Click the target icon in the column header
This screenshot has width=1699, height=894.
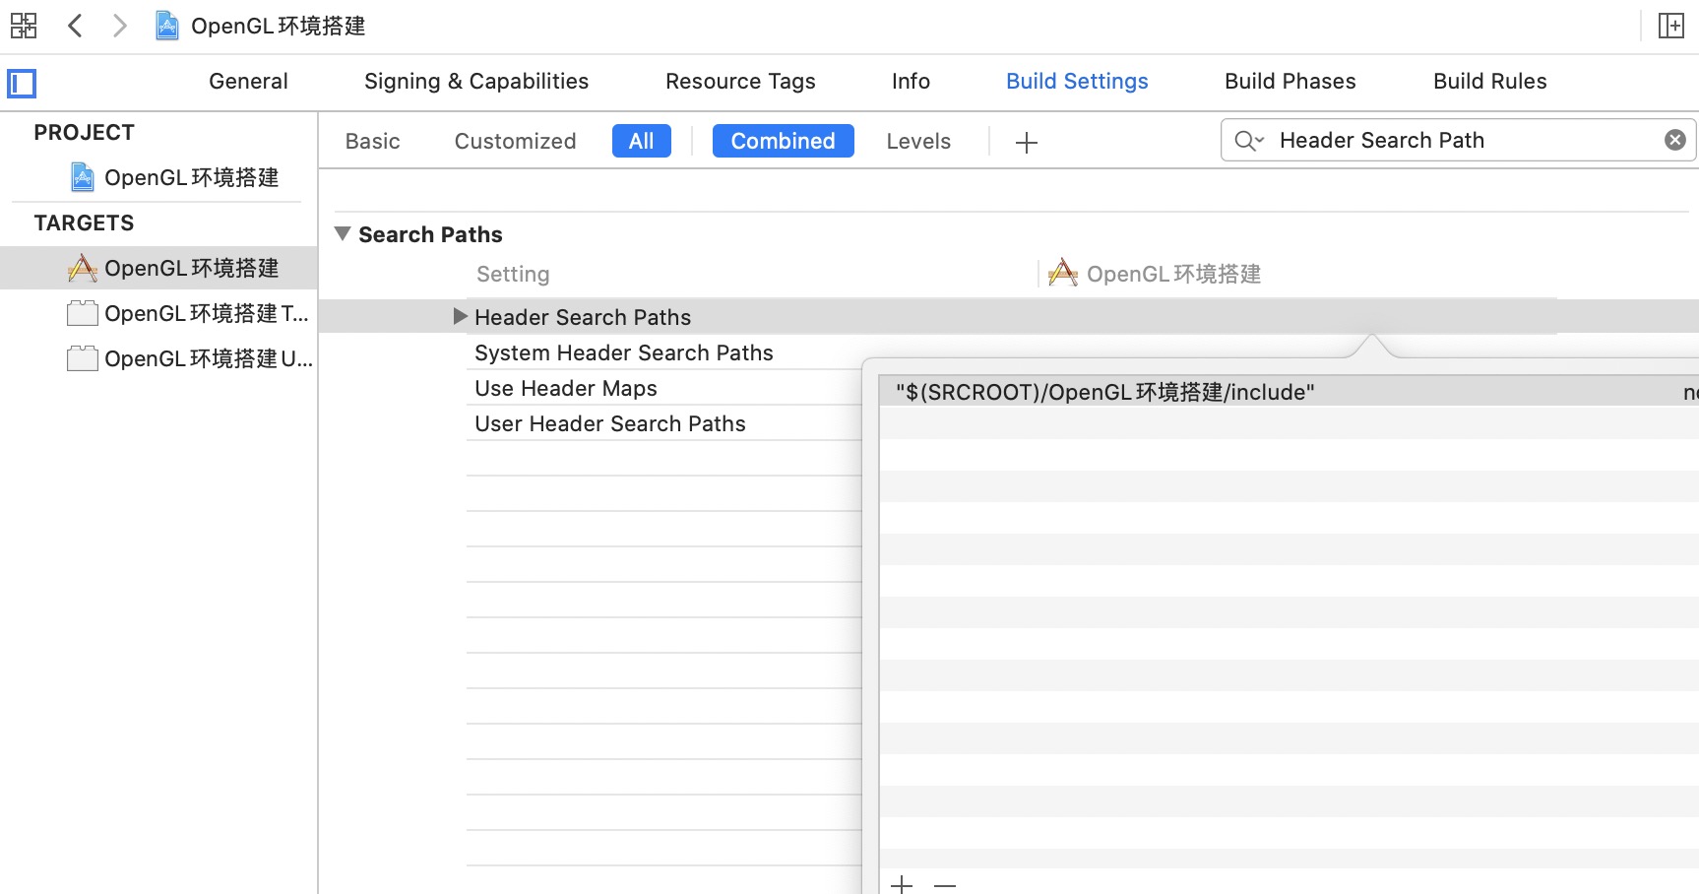click(x=1063, y=272)
